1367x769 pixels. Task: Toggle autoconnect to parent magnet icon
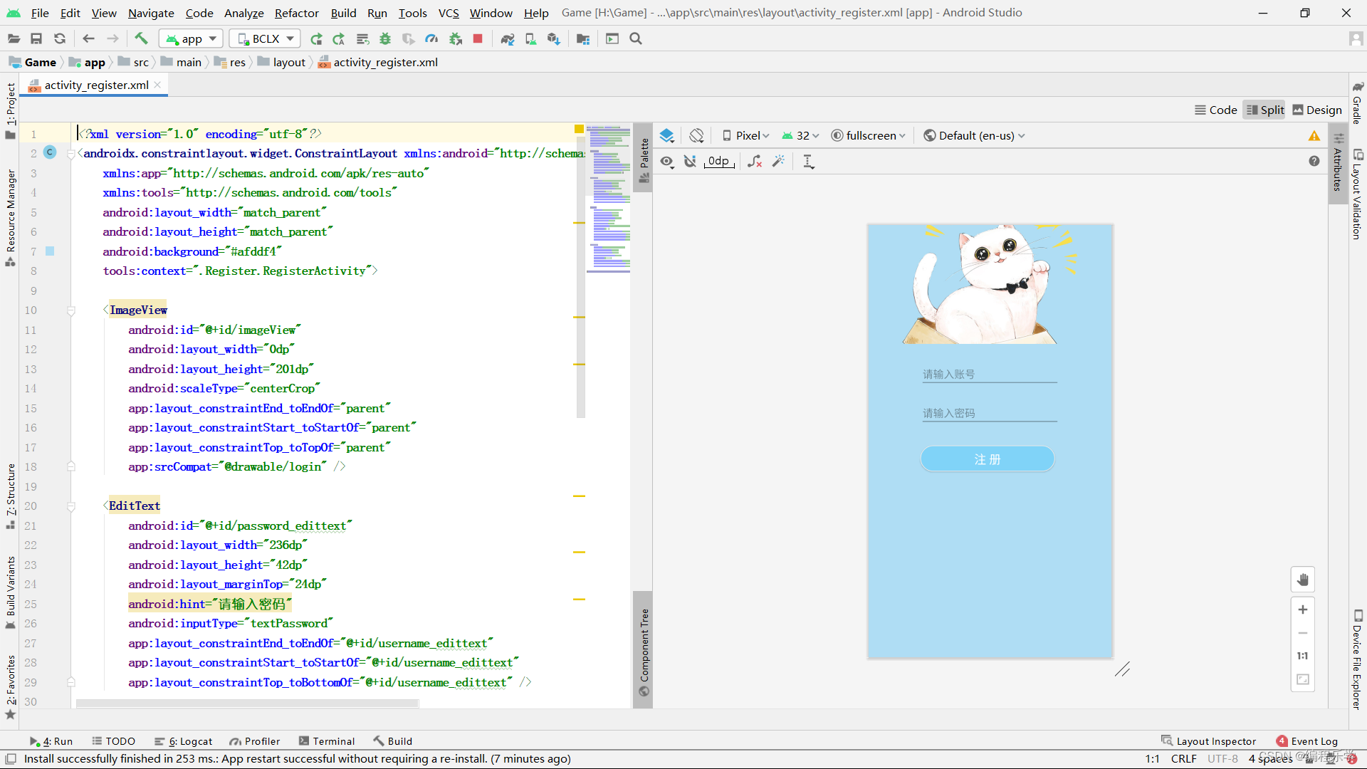pos(690,162)
